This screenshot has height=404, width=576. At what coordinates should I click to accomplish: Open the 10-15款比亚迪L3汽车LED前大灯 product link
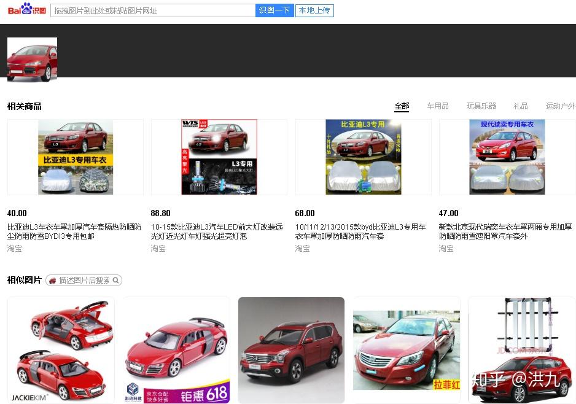point(217,231)
